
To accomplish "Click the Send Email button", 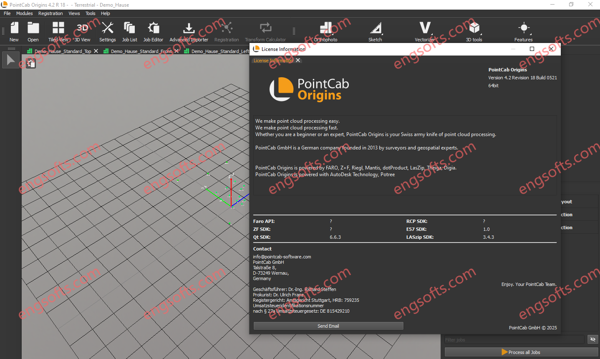I will point(328,326).
